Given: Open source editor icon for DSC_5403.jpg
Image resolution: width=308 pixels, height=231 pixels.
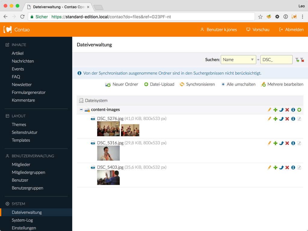Looking at the screenshot, I should (299, 168).
